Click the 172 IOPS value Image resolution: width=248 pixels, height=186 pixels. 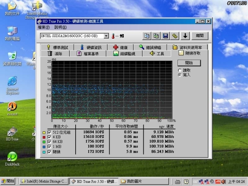(96, 152)
